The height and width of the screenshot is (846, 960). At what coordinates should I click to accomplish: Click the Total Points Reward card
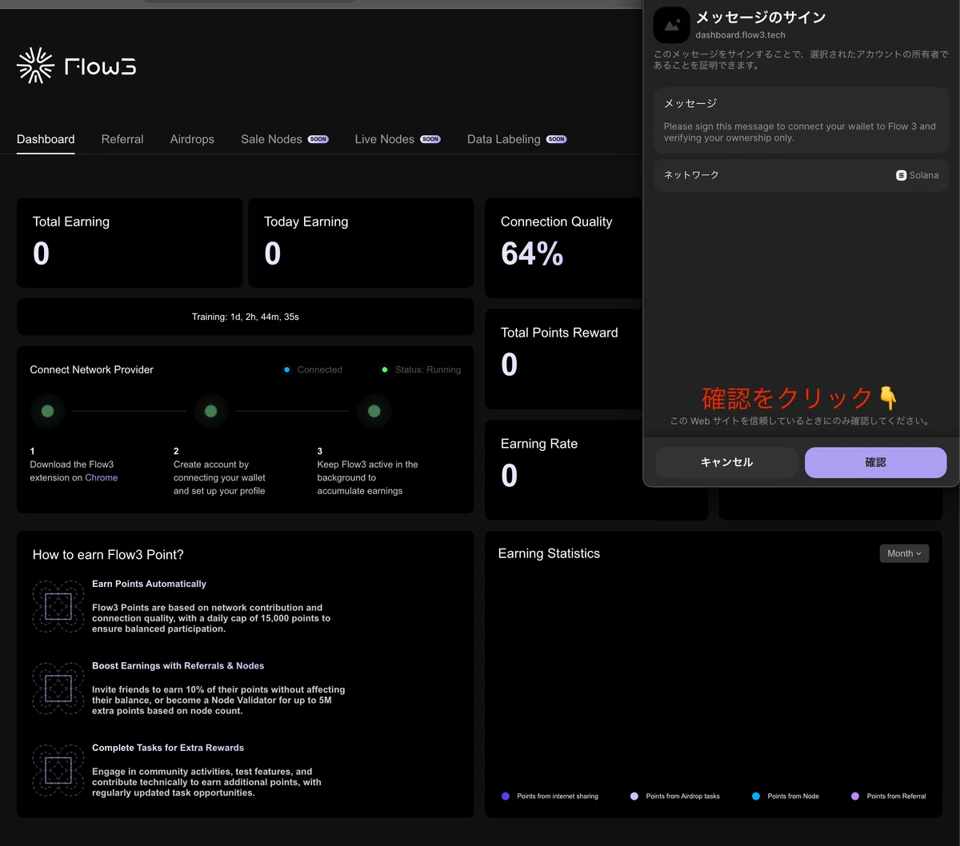[x=596, y=359]
